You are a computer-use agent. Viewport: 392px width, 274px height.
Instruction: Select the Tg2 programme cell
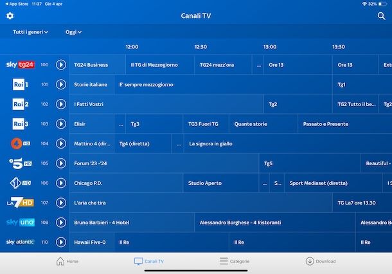pyautogui.click(x=298, y=104)
